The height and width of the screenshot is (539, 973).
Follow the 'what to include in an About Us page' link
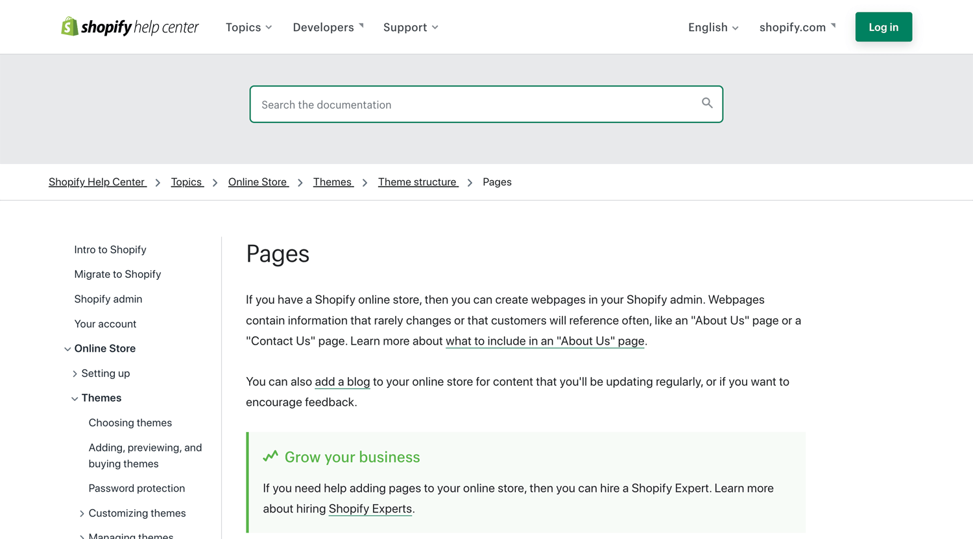[545, 341]
